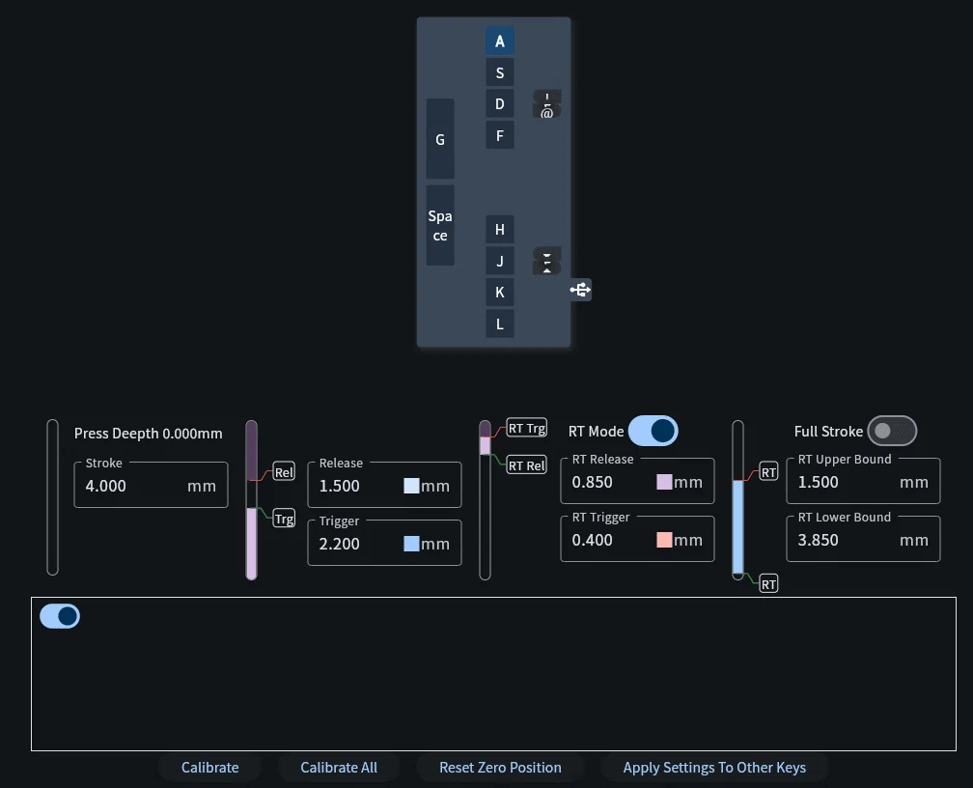Click the RT Trg slider marker
The height and width of the screenshot is (788, 973).
point(527,428)
